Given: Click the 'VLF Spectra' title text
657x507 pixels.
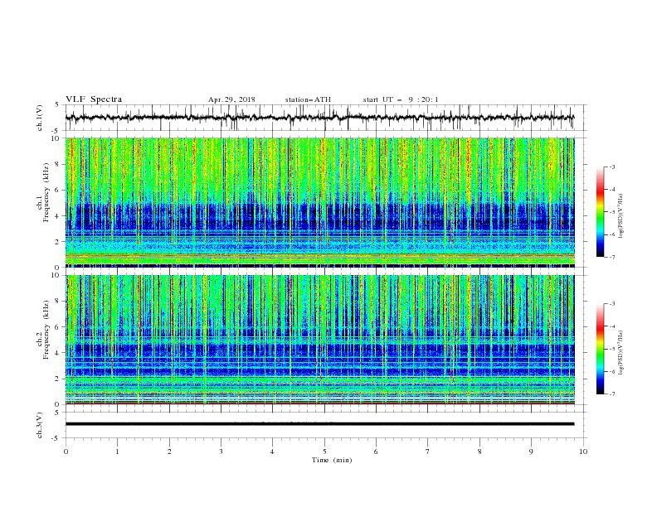Looking at the screenshot, I should pyautogui.click(x=94, y=99).
